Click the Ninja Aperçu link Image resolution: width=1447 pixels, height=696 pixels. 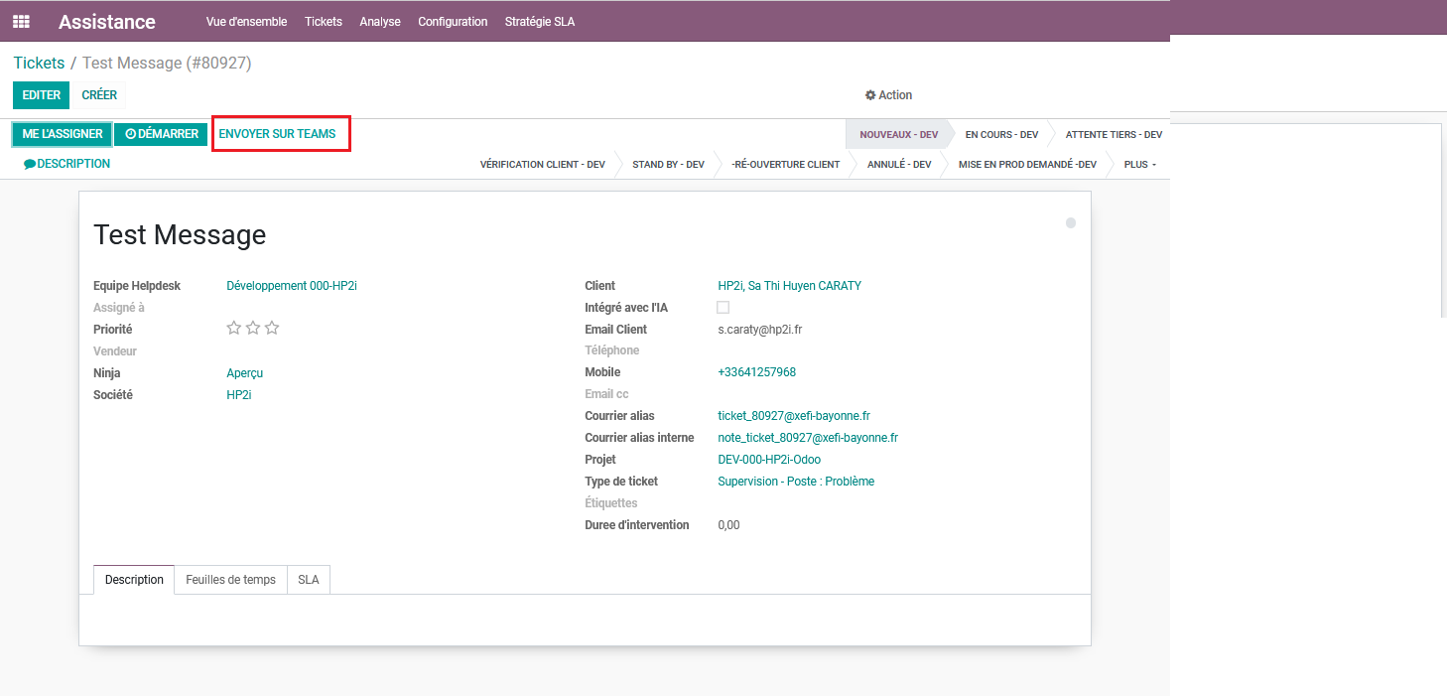[x=244, y=373]
